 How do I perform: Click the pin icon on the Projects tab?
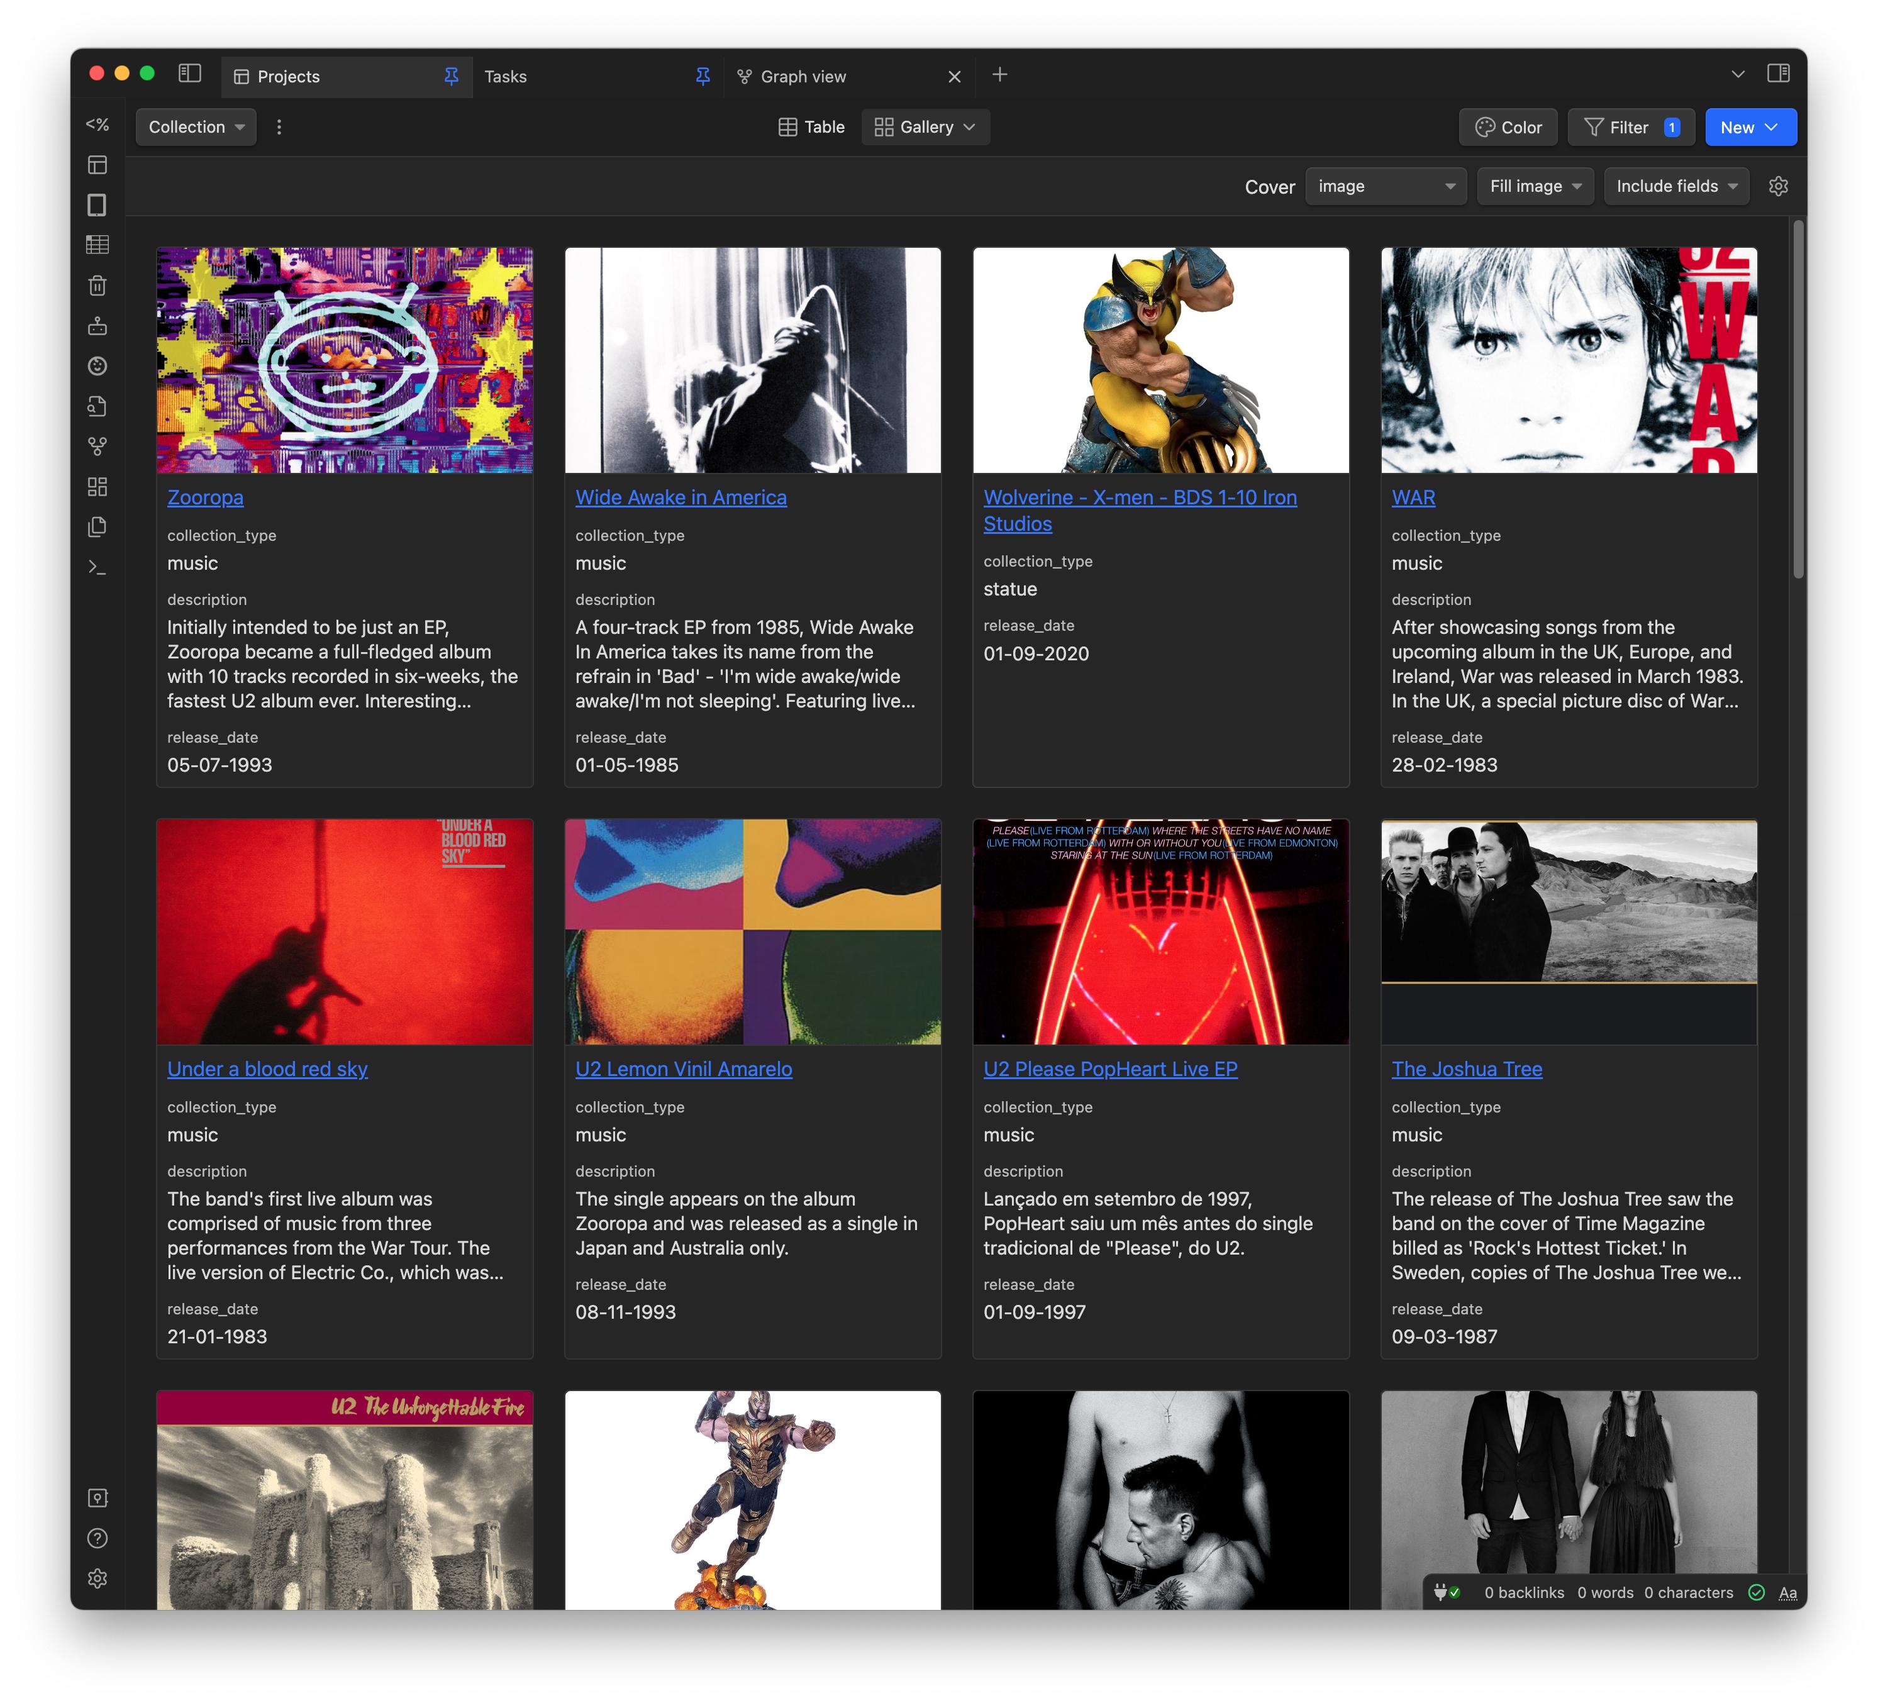[x=452, y=76]
